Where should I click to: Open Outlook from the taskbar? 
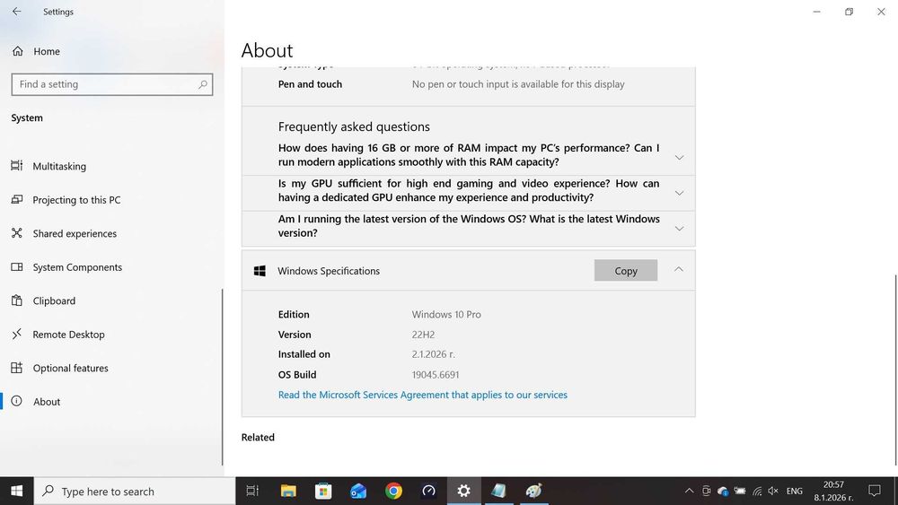click(358, 491)
